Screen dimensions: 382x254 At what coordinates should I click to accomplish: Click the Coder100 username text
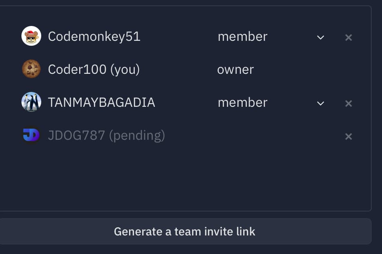(77, 69)
